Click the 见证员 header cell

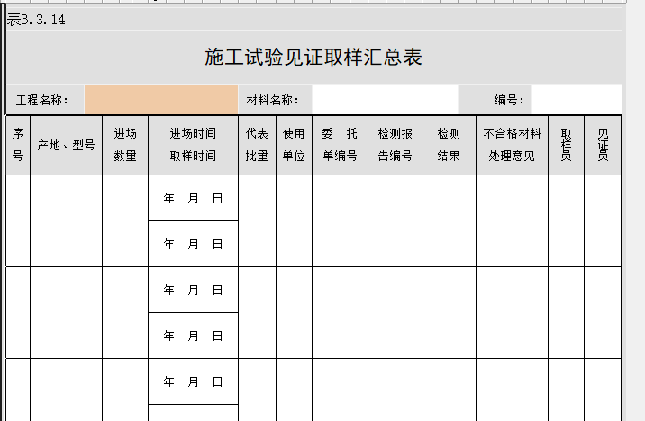(x=603, y=145)
